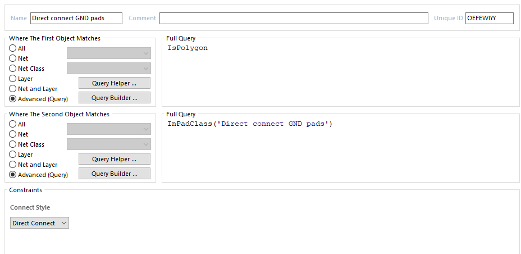Open lower dropdown in second object section
The image size is (521, 254).
(x=109, y=144)
